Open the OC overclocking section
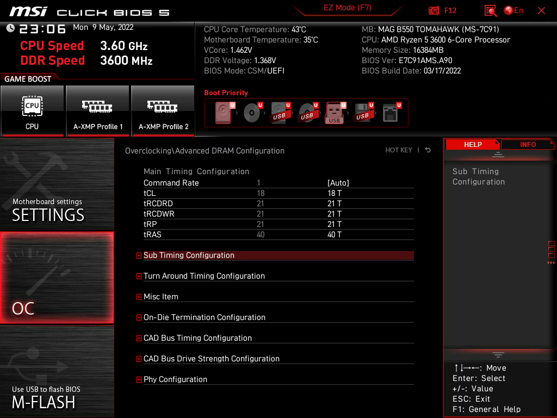 pyautogui.click(x=57, y=278)
